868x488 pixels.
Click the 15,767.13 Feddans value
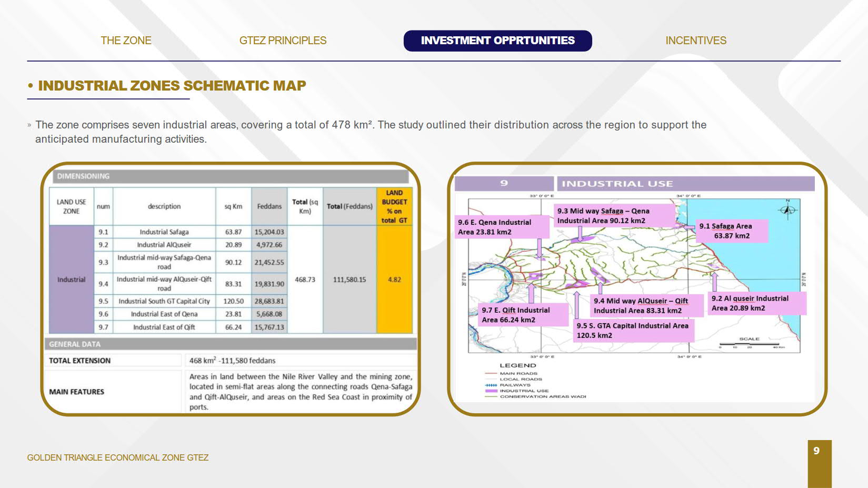(269, 327)
